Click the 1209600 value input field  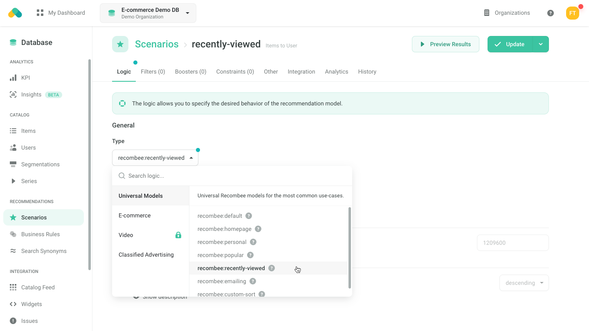513,243
